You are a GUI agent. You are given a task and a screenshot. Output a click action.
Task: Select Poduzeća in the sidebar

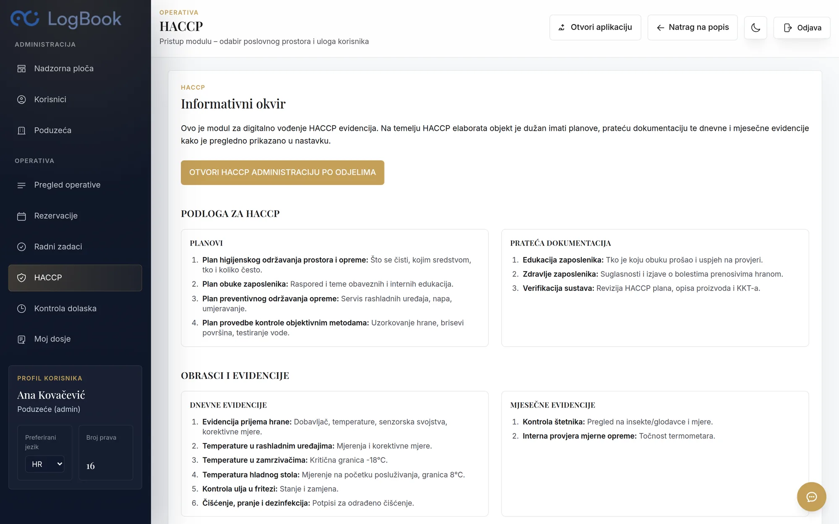[x=75, y=130]
